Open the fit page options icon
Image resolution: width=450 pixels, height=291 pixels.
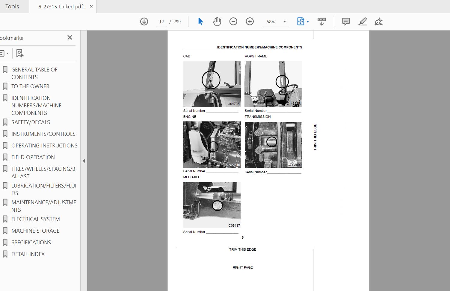click(302, 22)
